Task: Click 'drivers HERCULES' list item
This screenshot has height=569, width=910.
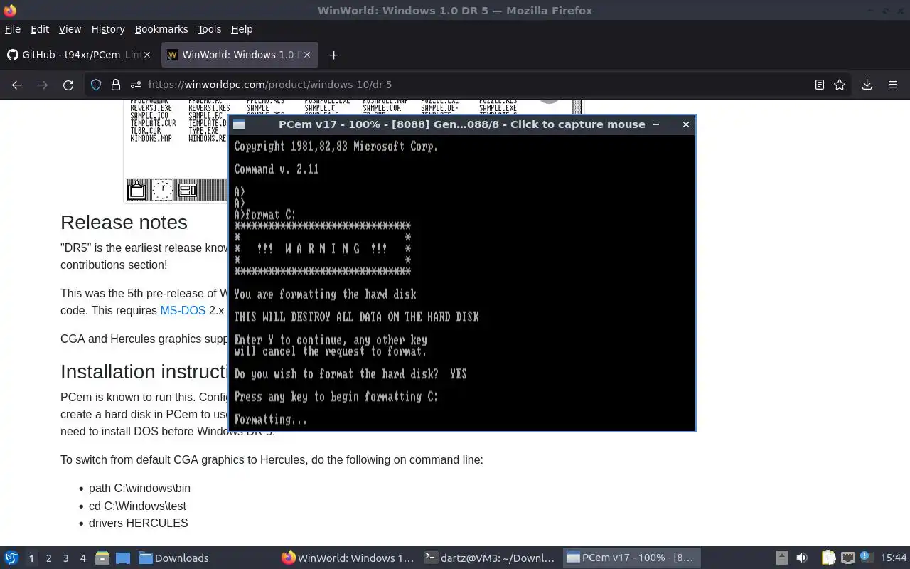Action: coord(138,523)
